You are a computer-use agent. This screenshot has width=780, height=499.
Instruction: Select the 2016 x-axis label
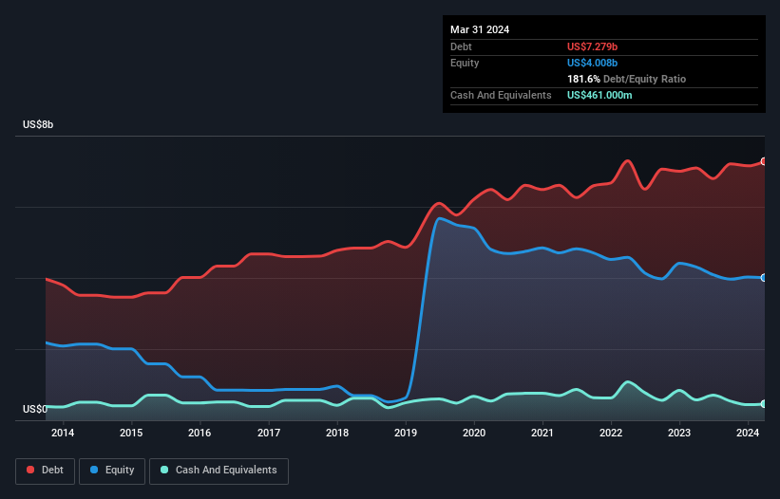[x=200, y=433]
